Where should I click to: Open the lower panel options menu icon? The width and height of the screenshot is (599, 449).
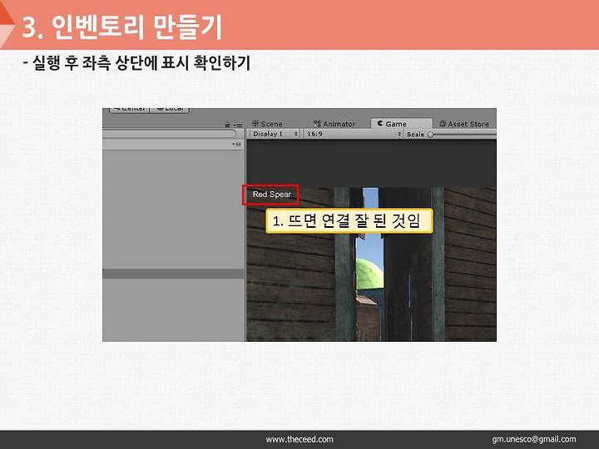237,145
